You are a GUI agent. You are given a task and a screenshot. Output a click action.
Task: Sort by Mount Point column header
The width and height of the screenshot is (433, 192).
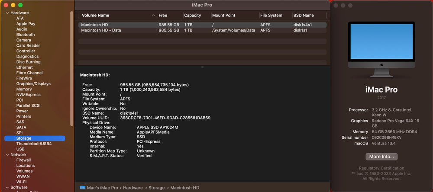224,16
